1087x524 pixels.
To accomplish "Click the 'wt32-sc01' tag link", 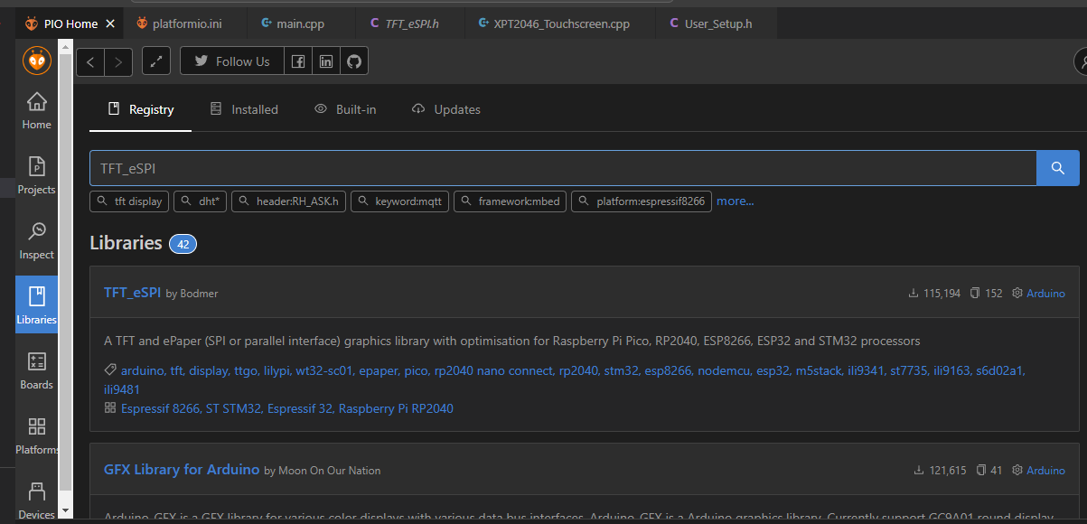I will click(x=324, y=370).
